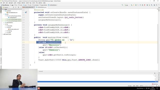Click the 'ActRadioButton' breadcrumb

pos(52,5)
